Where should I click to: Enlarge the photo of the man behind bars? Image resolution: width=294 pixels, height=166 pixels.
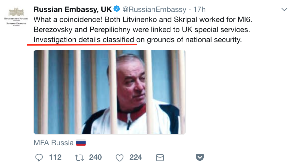tap(110, 92)
